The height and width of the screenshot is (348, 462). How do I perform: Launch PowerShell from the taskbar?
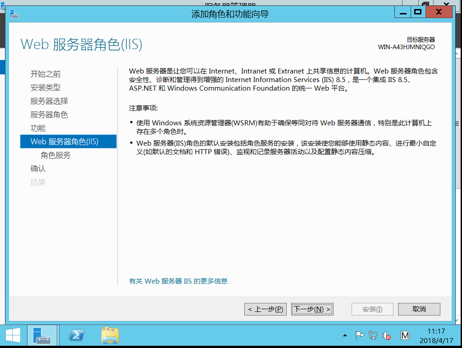[x=76, y=335]
